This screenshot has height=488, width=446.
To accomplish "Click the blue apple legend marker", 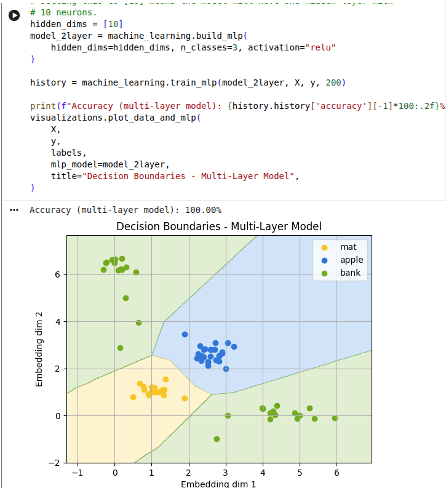I will click(x=324, y=260).
